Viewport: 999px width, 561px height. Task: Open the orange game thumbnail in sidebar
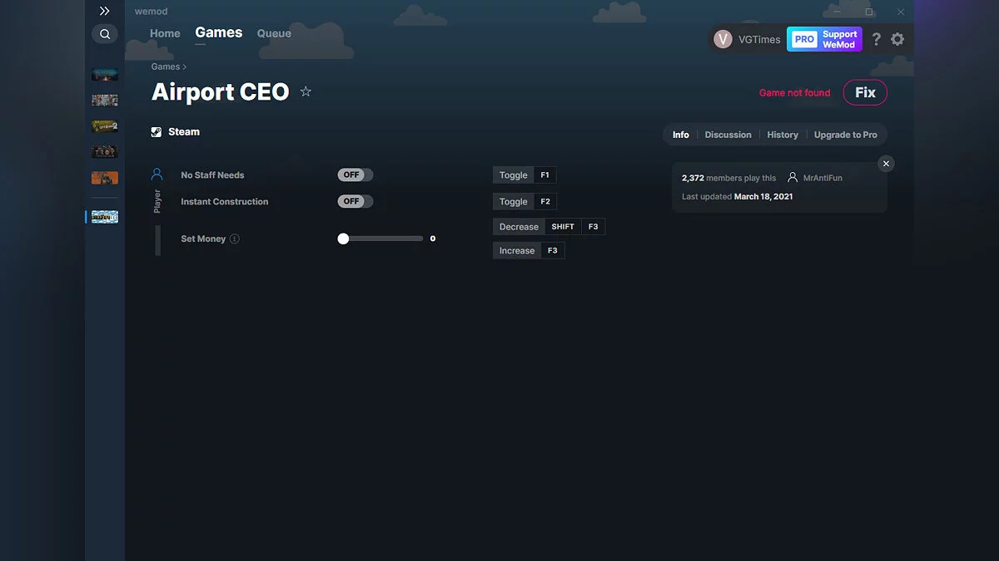click(105, 178)
